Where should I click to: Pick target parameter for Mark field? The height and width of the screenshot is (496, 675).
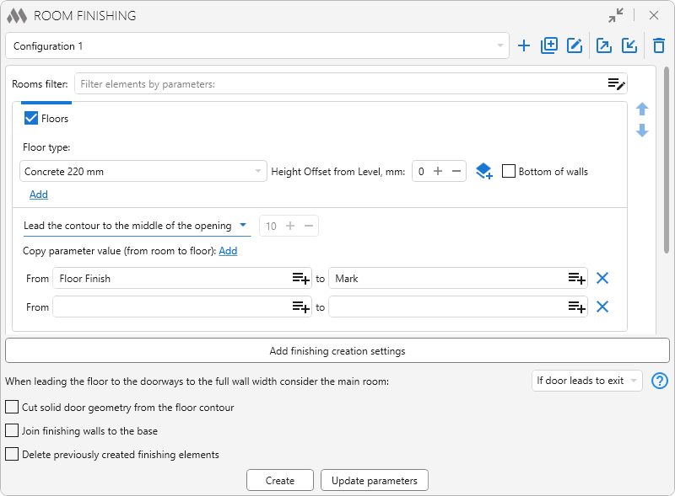point(577,279)
